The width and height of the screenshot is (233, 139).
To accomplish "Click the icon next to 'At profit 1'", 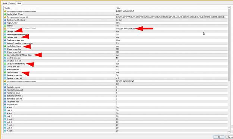I will (x=5, y=108).
